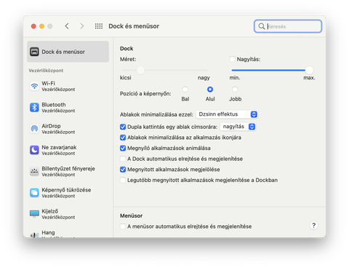The height and width of the screenshot is (268, 349).
Task: Open the Képernyő tükrözése icon
Action: tap(34, 193)
